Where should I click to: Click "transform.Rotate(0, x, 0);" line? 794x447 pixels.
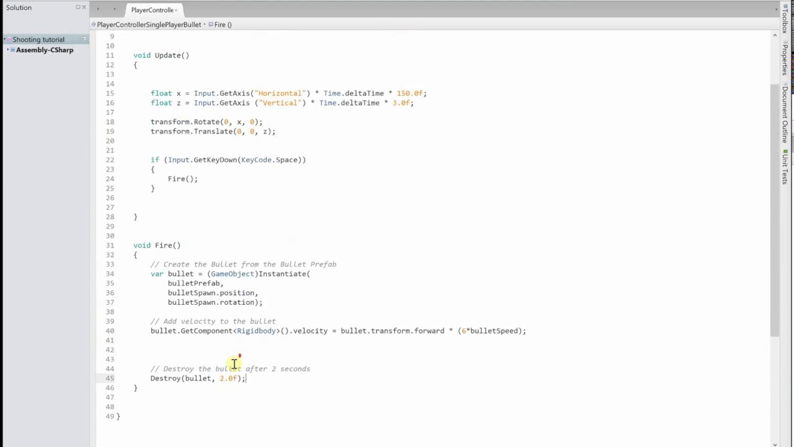click(207, 122)
